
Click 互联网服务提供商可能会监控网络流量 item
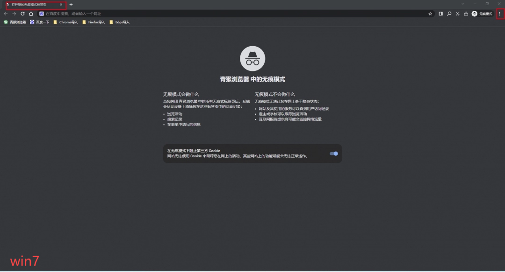(x=290, y=119)
